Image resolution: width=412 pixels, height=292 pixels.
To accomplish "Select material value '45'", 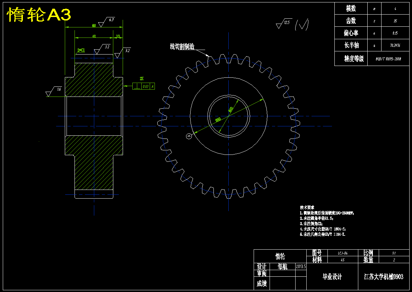I will click(x=343, y=260).
